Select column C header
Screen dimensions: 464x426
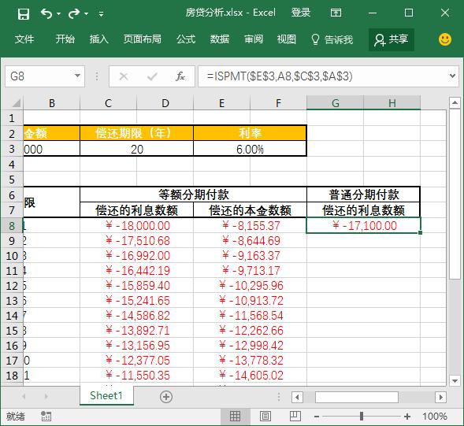108,103
